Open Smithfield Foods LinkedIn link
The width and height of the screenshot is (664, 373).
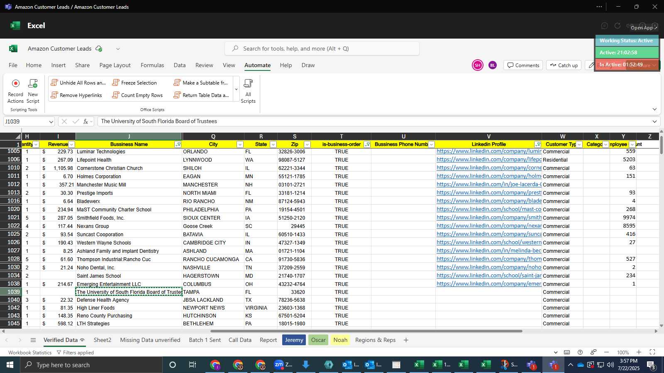coord(489,218)
